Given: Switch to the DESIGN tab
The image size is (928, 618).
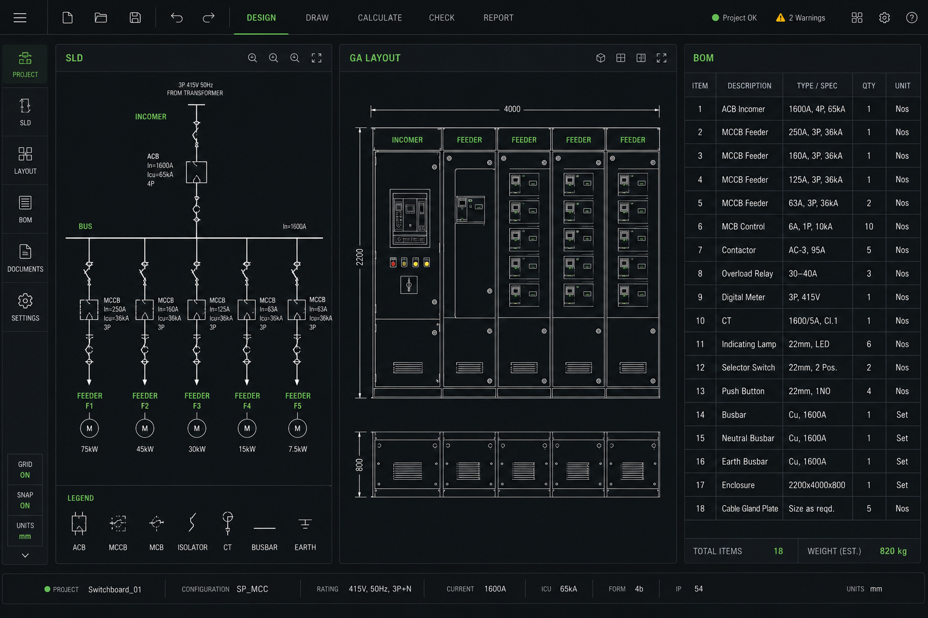Looking at the screenshot, I should (x=261, y=18).
